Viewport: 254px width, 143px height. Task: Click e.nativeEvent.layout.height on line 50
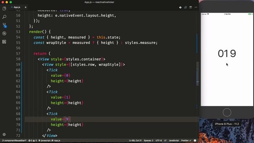click(x=85, y=15)
